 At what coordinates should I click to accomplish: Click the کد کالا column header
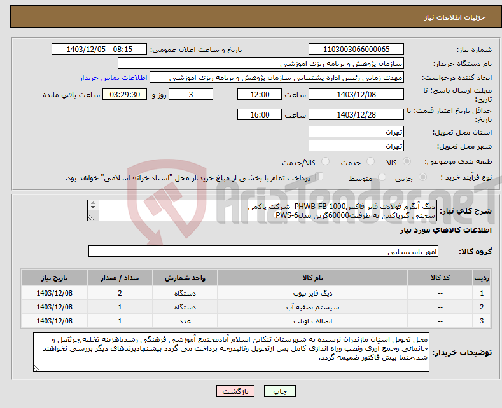tap(440, 278)
